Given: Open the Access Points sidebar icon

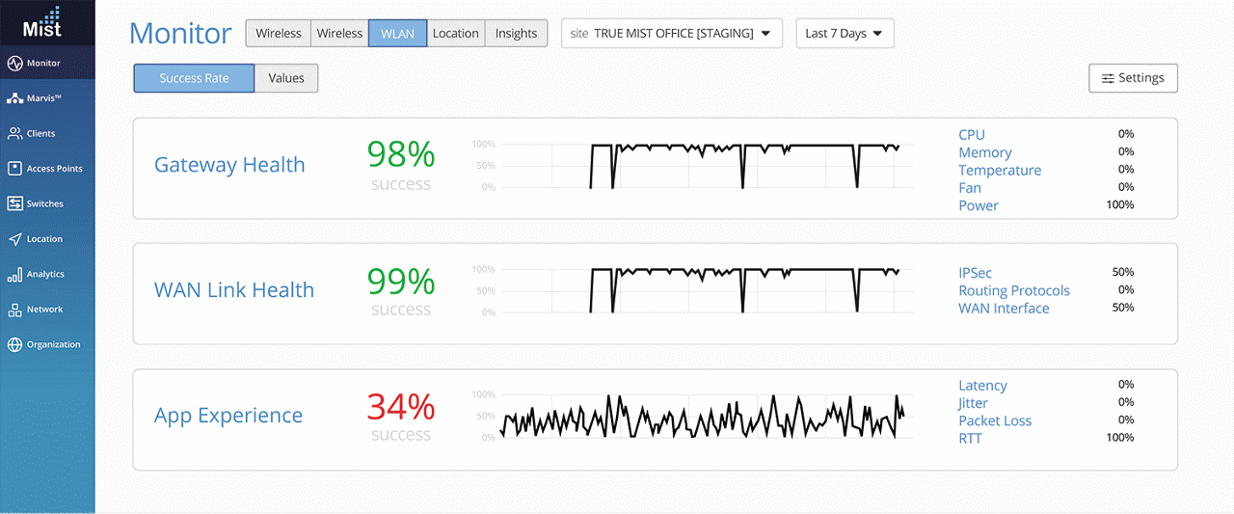Looking at the screenshot, I should 14,169.
